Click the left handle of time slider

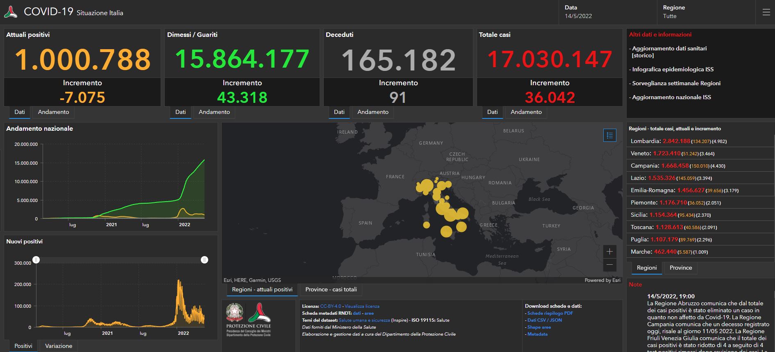[x=36, y=260]
